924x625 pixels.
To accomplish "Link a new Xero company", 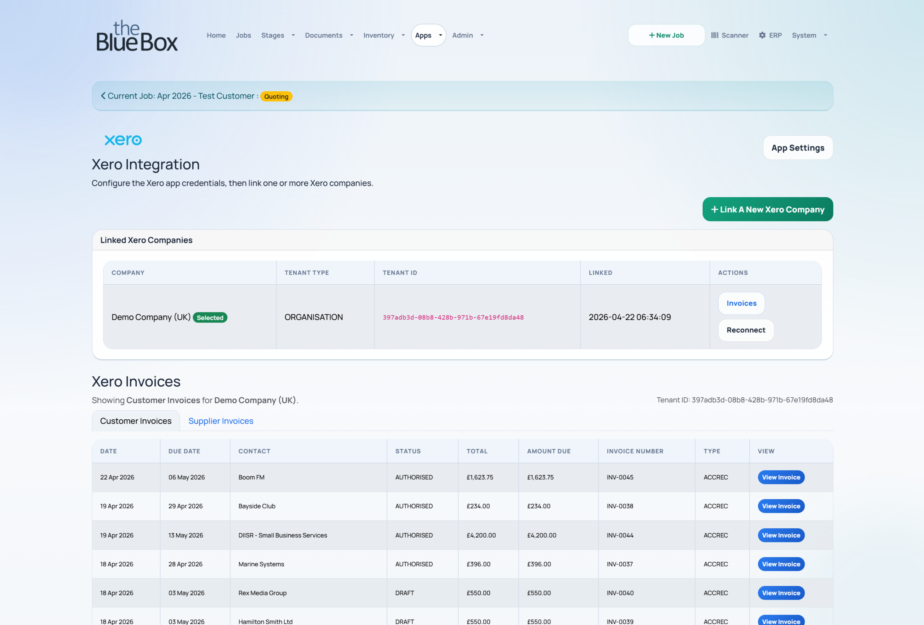I will click(x=767, y=210).
